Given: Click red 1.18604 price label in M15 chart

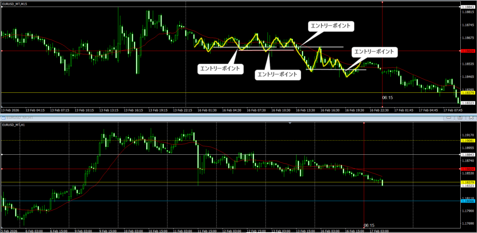Looking at the screenshot, I should pos(468,51).
